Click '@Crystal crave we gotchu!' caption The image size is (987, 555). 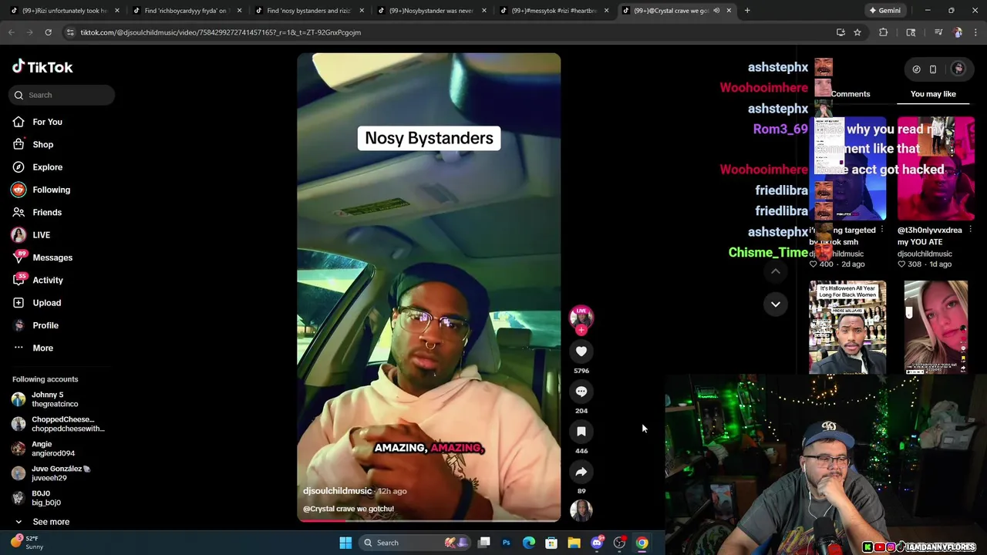(x=349, y=509)
